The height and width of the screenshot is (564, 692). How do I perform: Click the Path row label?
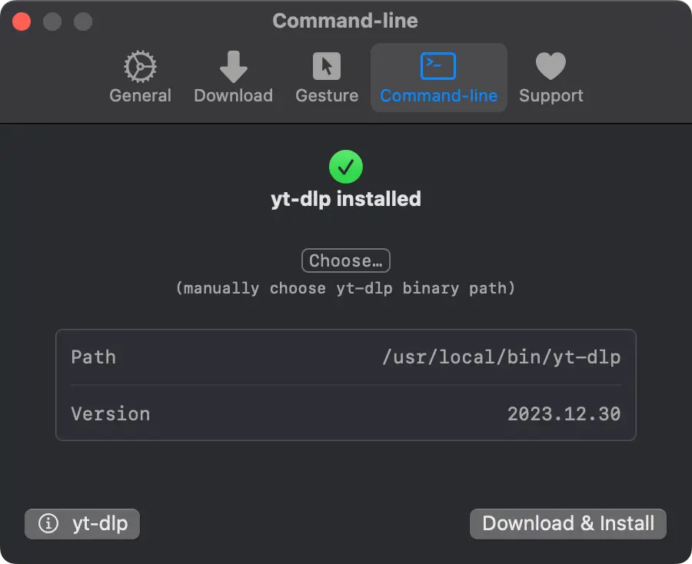pos(93,357)
